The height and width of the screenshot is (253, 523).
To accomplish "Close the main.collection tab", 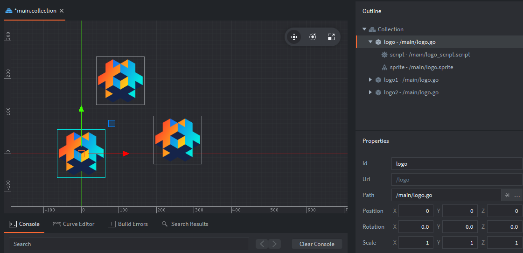I will [62, 10].
